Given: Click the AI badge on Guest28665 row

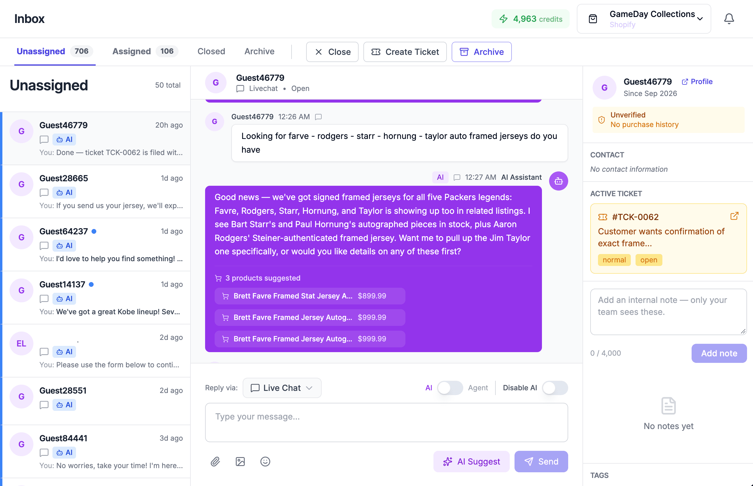Looking at the screenshot, I should point(64,193).
